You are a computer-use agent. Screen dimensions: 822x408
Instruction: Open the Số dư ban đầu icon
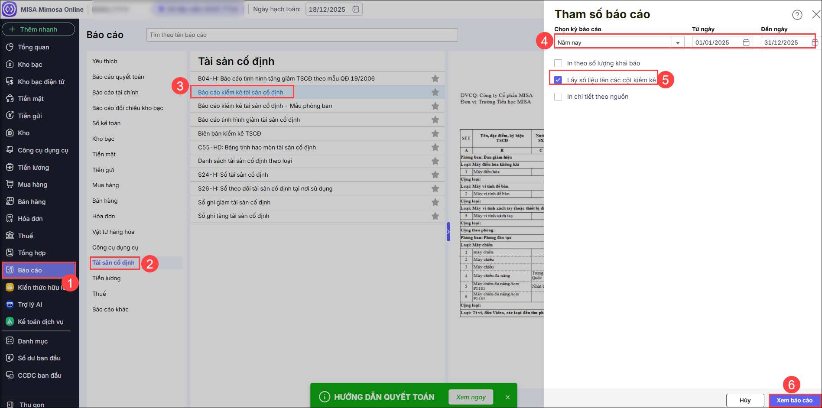(x=10, y=358)
